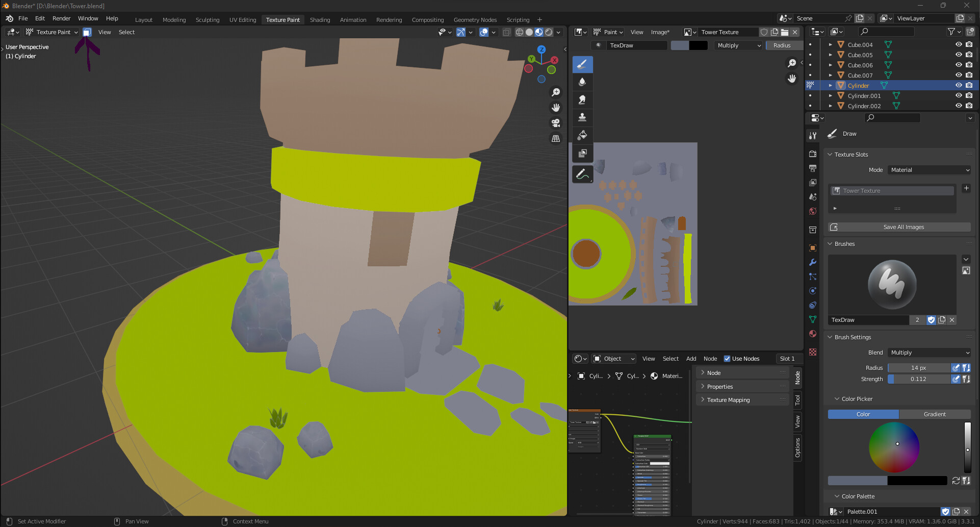This screenshot has width=980, height=527.
Task: Open the Render properties tab
Action: click(813, 154)
